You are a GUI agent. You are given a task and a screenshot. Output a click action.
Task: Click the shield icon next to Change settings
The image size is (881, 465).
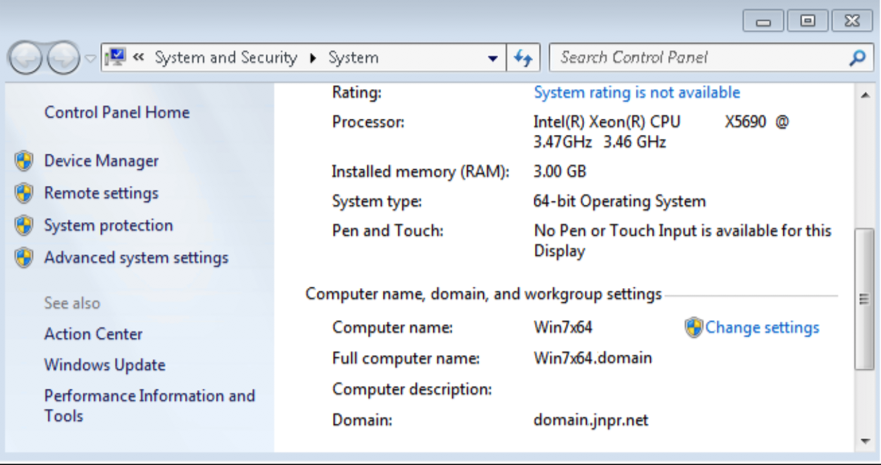(x=693, y=327)
